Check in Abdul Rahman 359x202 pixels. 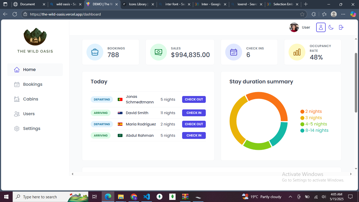(194, 135)
